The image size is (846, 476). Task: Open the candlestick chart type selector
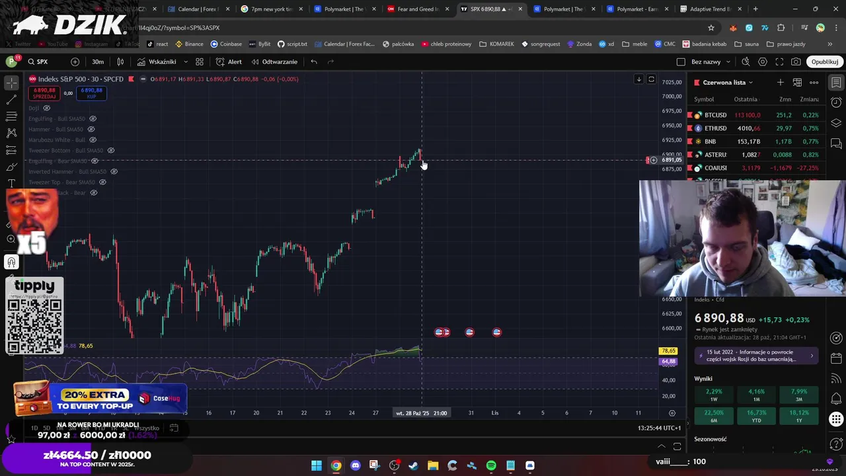[x=120, y=61]
